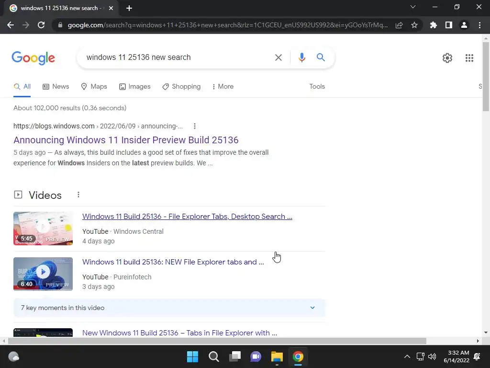Open search Tools options
This screenshot has height=368, width=490.
pos(317,87)
